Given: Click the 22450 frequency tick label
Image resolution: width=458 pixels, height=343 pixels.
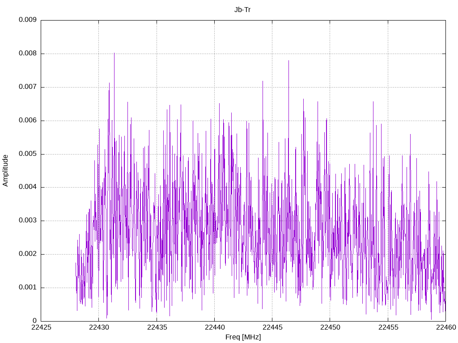Looking at the screenshot, I should coord(330,327).
